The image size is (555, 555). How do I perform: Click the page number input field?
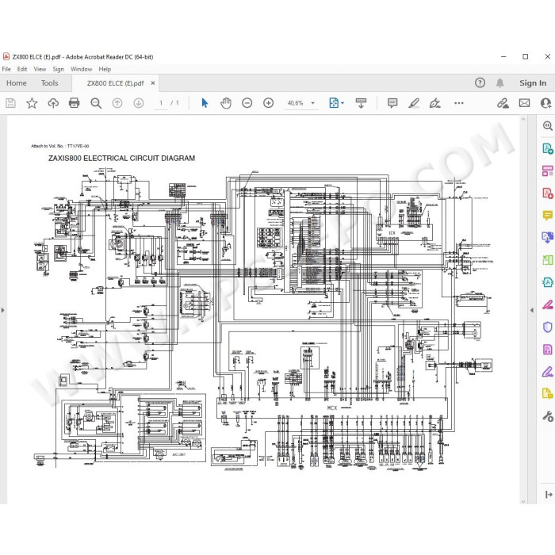tap(161, 103)
